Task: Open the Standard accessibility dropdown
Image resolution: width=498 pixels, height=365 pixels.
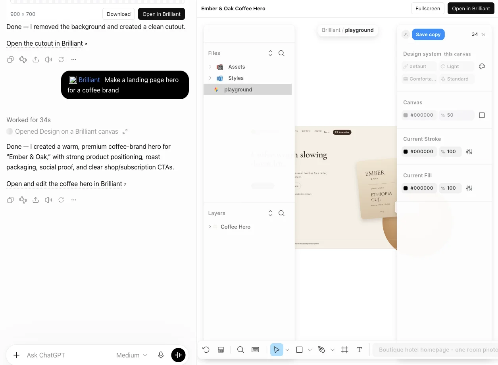Action: (x=457, y=79)
